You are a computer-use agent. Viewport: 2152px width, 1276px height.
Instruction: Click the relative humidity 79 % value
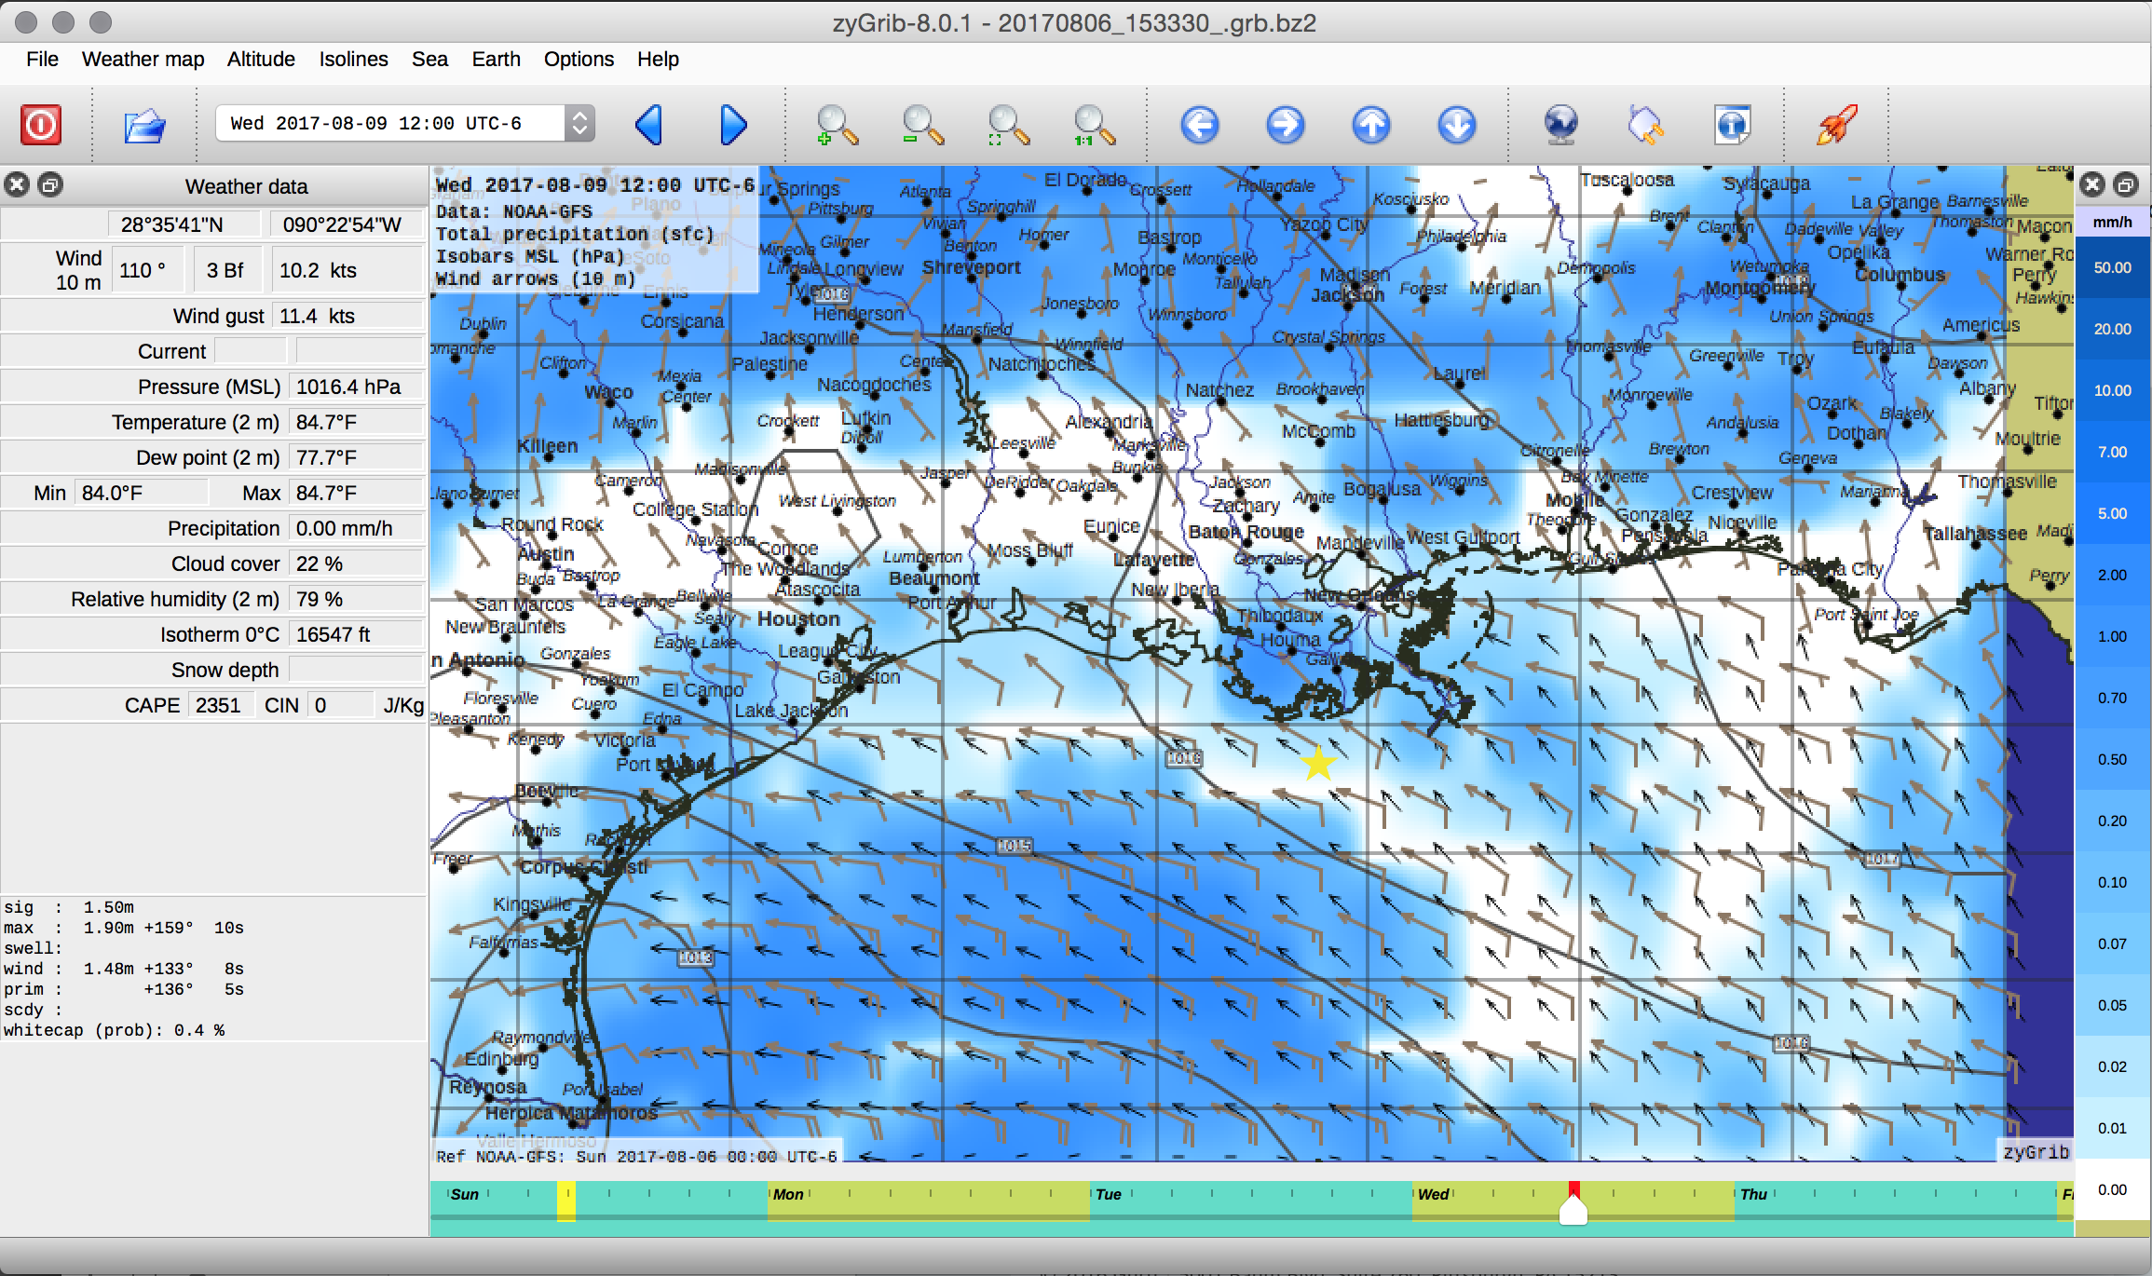pos(357,599)
